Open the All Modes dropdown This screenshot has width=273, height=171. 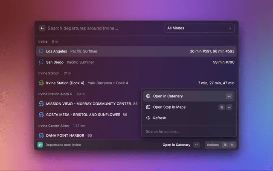[x=199, y=28]
